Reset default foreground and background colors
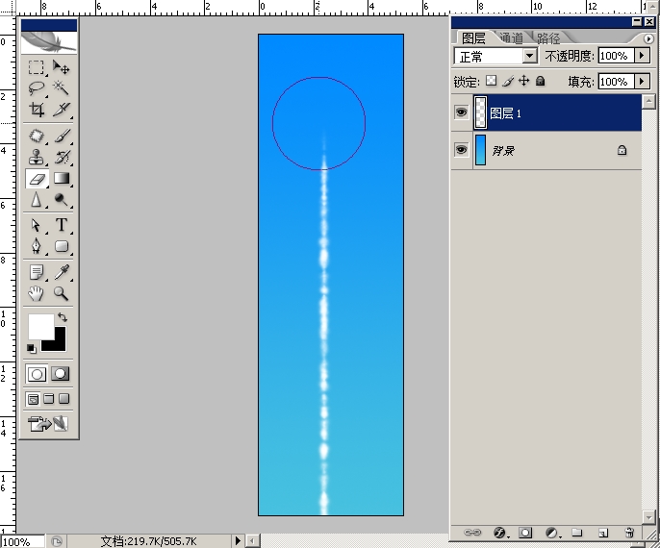This screenshot has width=660, height=548. coord(32,348)
